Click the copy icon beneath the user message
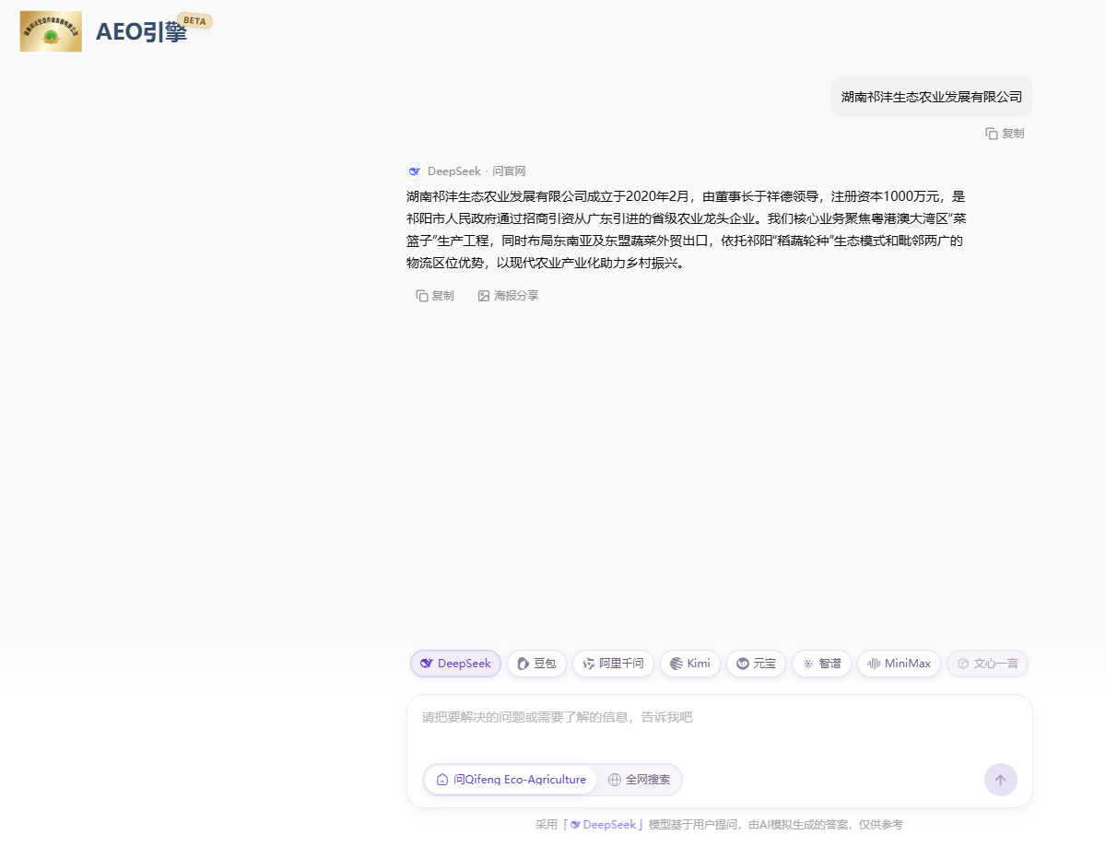Screen dimensions: 1106x847 992,134
